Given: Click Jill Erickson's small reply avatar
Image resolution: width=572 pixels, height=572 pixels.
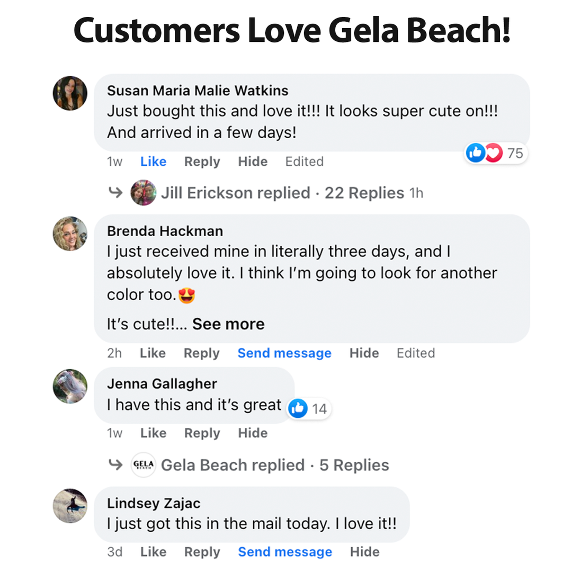Looking at the screenshot, I should (144, 193).
